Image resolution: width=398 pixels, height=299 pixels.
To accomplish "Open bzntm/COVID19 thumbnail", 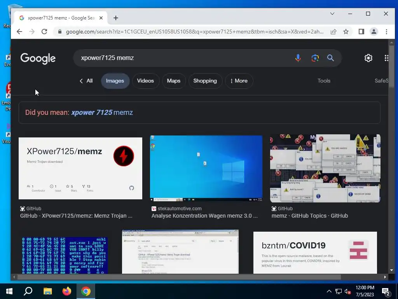I will (x=315, y=252).
